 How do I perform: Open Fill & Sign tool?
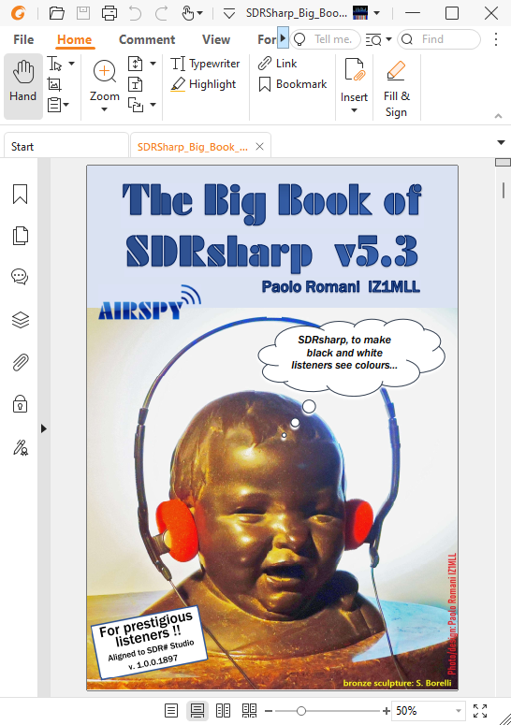pyautogui.click(x=396, y=88)
